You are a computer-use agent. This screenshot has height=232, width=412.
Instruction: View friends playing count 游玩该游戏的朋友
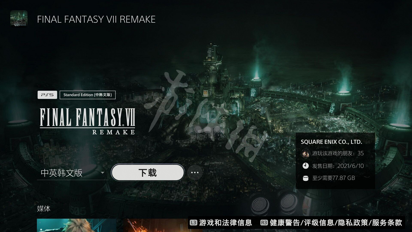338,153
